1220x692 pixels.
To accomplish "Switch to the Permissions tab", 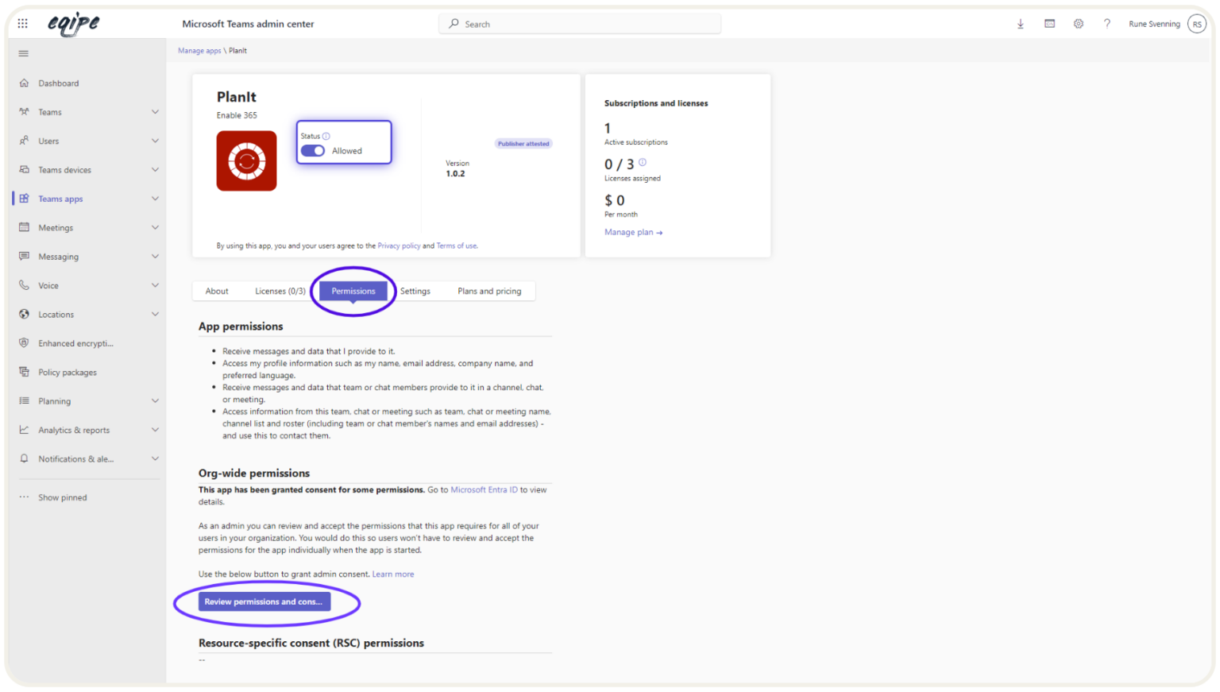I will point(353,291).
